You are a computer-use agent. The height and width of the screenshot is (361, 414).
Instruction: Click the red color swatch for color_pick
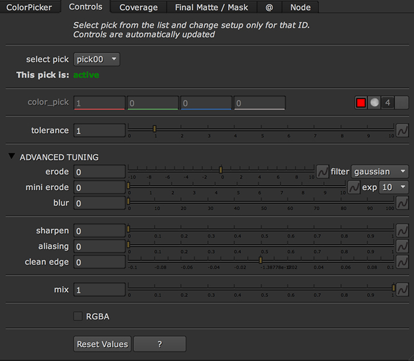[361, 103]
